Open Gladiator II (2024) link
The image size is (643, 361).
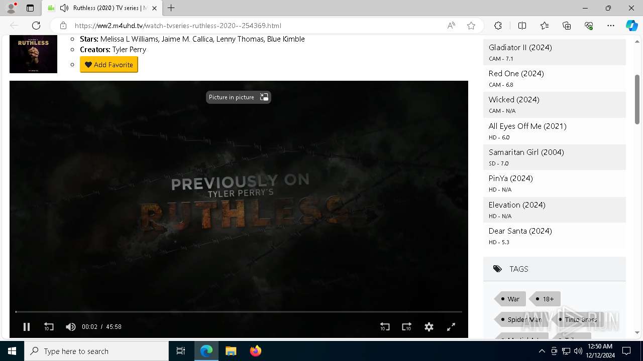pos(520,48)
